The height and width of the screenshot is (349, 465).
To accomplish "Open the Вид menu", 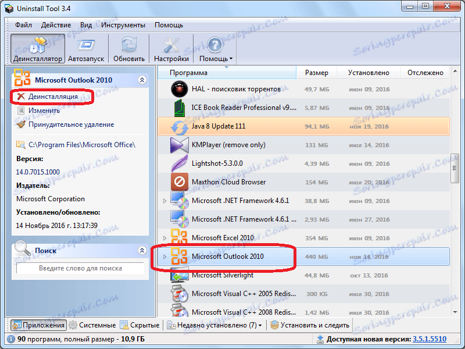I will [x=86, y=25].
